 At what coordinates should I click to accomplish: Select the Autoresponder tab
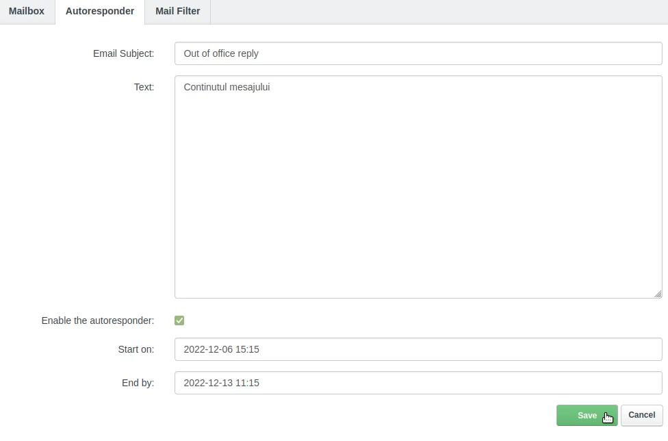100,12
